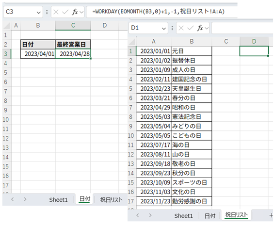Viewport: 275px width, 228px height.
Task: Click date cell 2023/07/17
Action: [x=154, y=145]
